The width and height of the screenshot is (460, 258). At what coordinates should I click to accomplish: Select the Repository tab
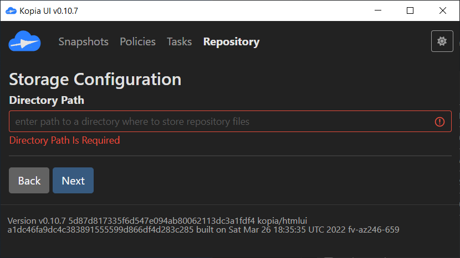coord(231,41)
